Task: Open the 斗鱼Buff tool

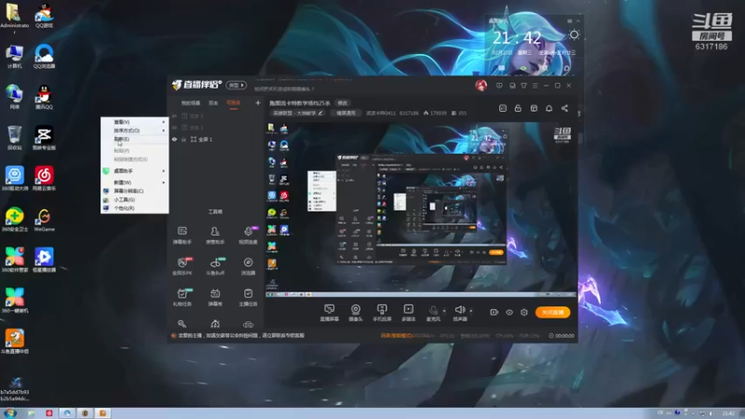Action: (x=215, y=266)
